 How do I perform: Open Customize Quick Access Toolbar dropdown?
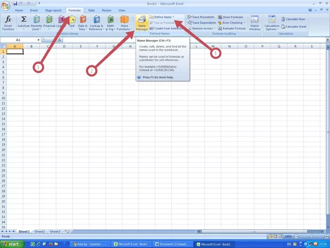tap(39, 3)
